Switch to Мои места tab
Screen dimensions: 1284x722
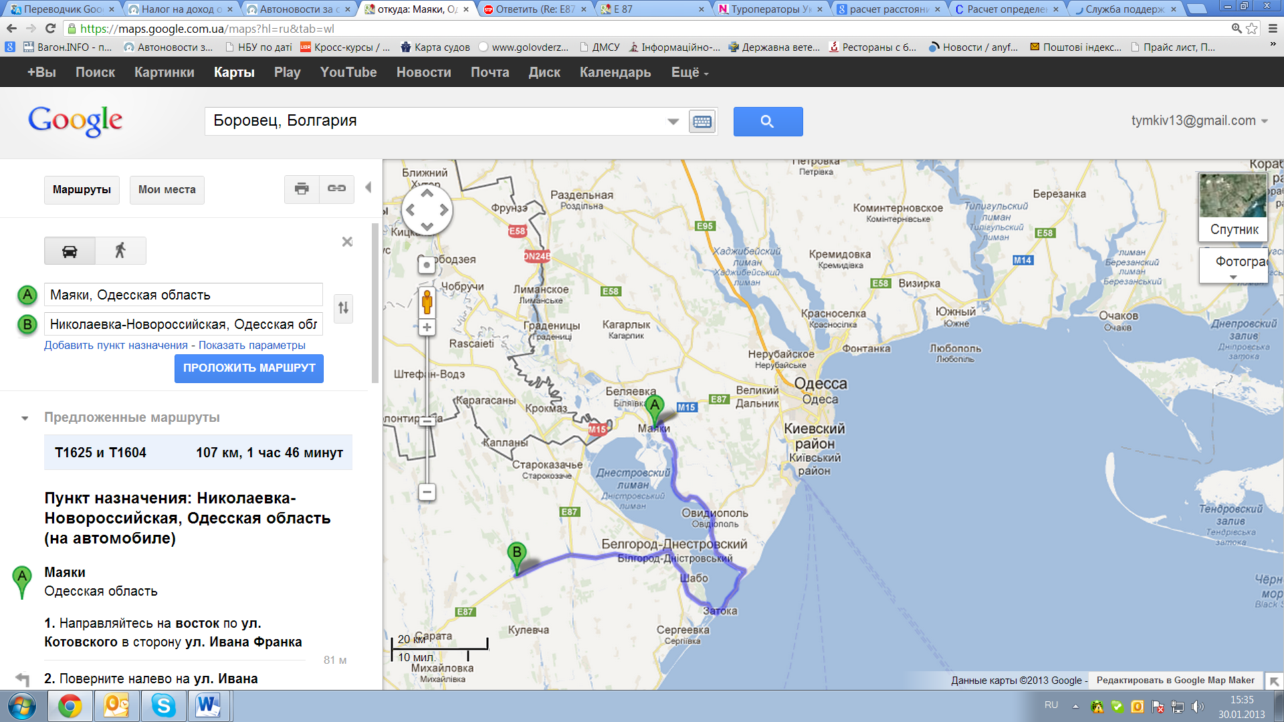(167, 190)
